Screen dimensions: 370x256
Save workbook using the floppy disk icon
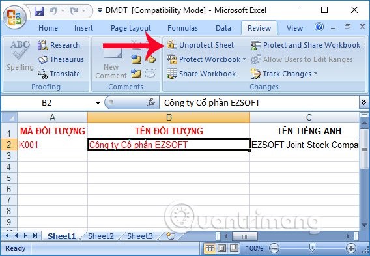pyautogui.click(x=39, y=11)
